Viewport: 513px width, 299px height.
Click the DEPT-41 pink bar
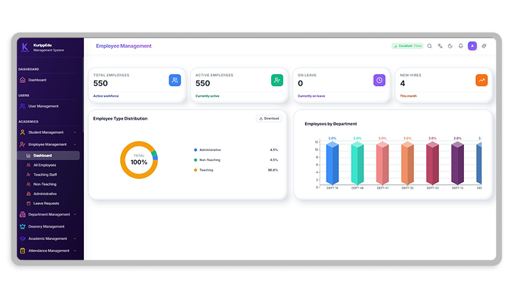tap(383, 163)
